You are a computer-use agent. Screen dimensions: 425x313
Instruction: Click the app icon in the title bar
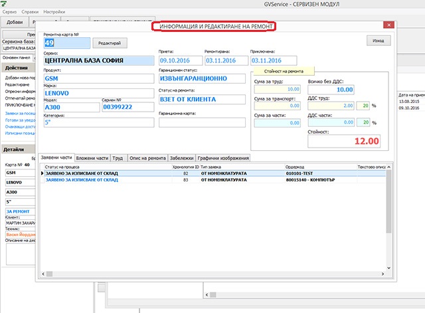coord(3,3)
